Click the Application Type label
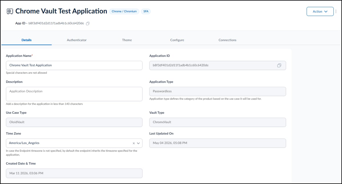This screenshot has width=342, height=184. click(161, 82)
